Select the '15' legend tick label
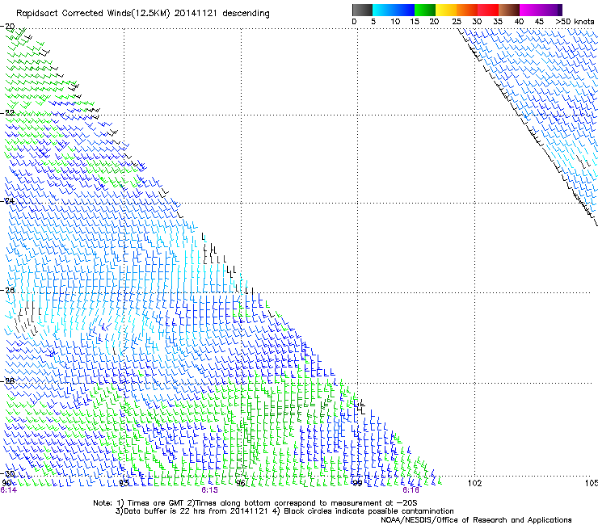Image resolution: width=598 pixels, height=525 pixels. [415, 22]
